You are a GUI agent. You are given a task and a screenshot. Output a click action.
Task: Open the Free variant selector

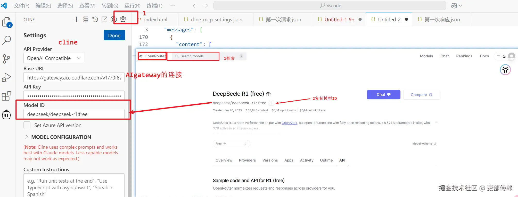[231, 144]
